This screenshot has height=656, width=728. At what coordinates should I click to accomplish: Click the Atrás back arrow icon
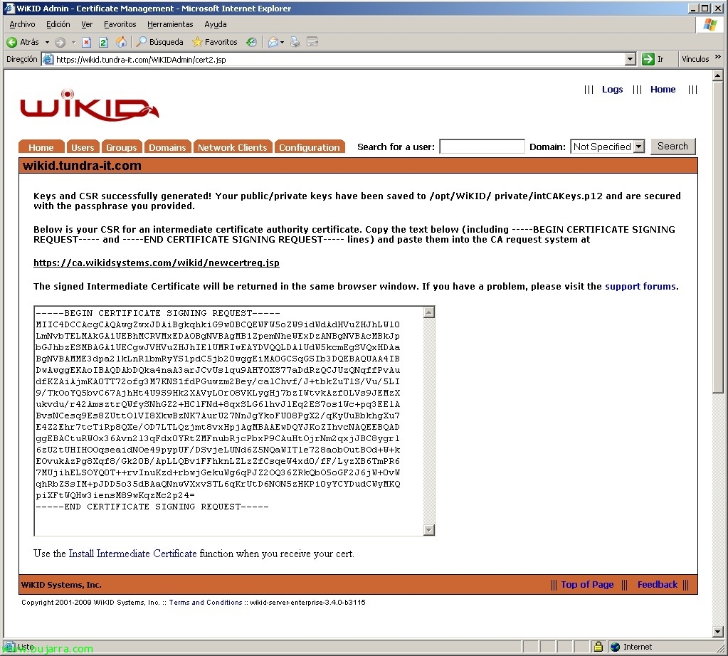coord(11,42)
